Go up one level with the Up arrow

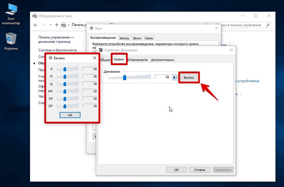(x=57, y=25)
